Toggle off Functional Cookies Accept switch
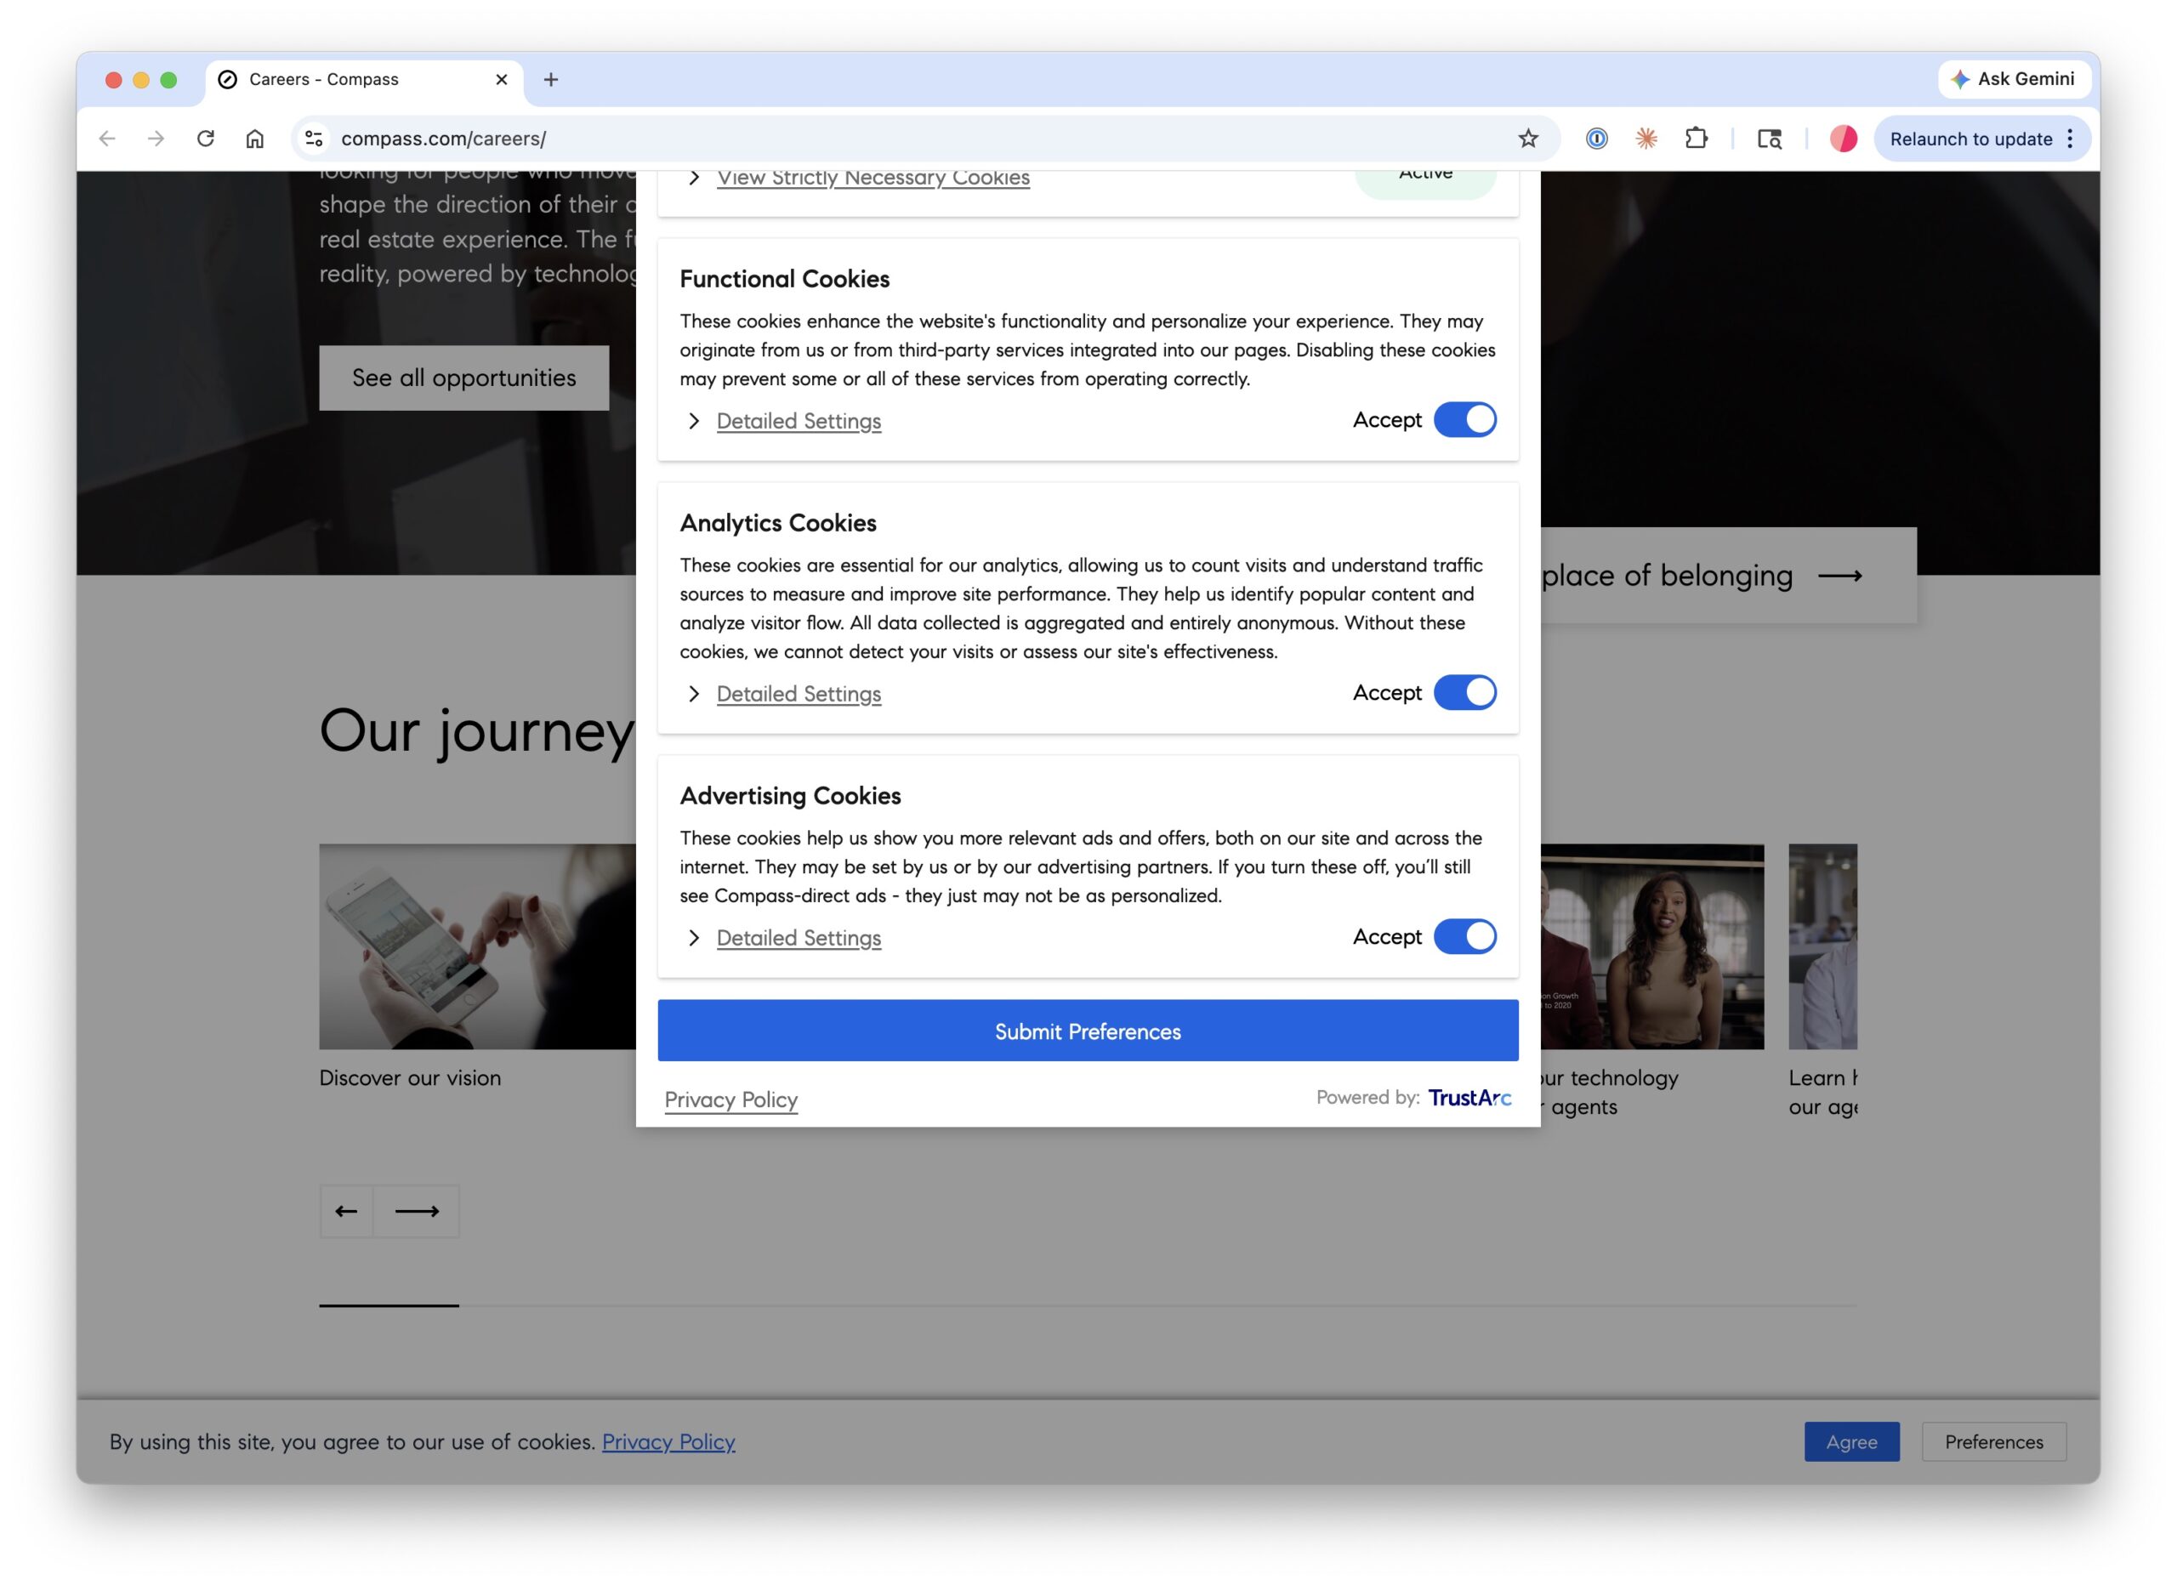The image size is (2177, 1585). pyautogui.click(x=1464, y=419)
